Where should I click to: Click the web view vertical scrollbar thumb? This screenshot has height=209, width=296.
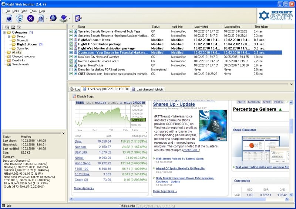coord(291,126)
